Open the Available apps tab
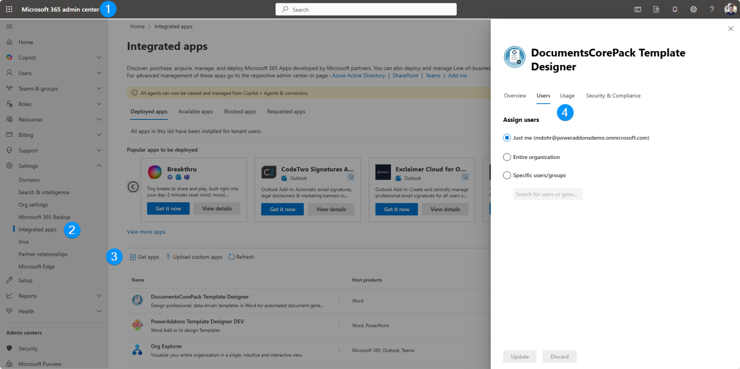The height and width of the screenshot is (369, 740). [x=195, y=111]
